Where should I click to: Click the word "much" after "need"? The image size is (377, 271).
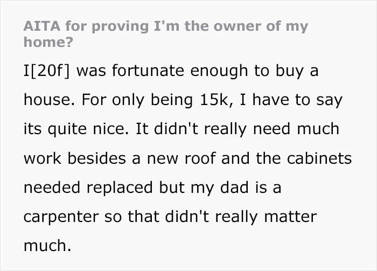(x=318, y=129)
